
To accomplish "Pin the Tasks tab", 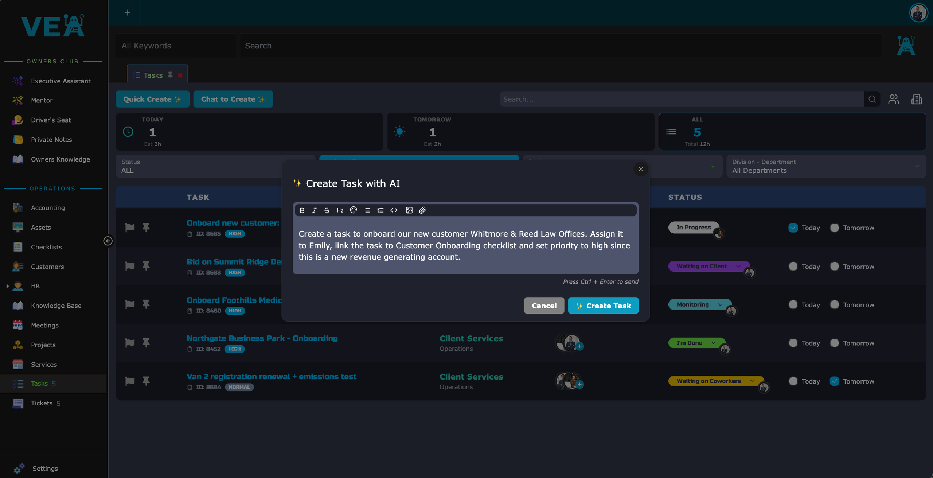I will click(x=170, y=75).
